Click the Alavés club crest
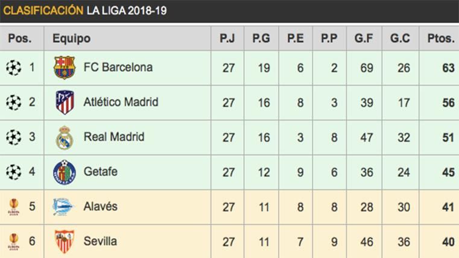Screen dimensions: 459x258 click(63, 207)
